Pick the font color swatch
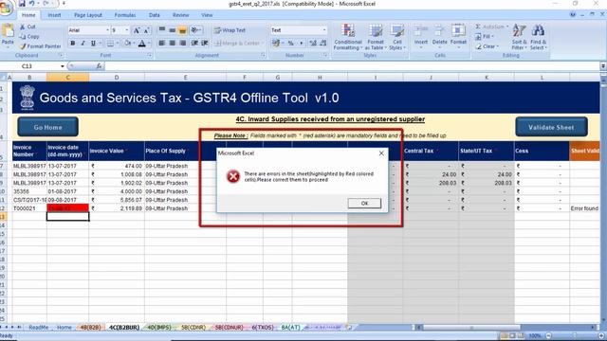Screen dimensions: 607x341 pos(142,43)
